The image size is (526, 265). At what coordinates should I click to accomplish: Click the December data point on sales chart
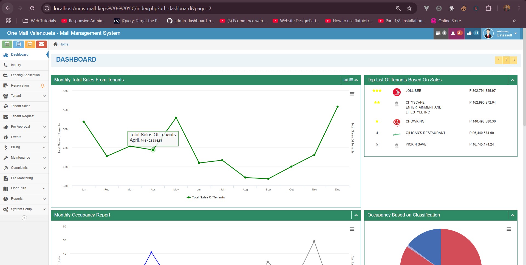(337, 107)
